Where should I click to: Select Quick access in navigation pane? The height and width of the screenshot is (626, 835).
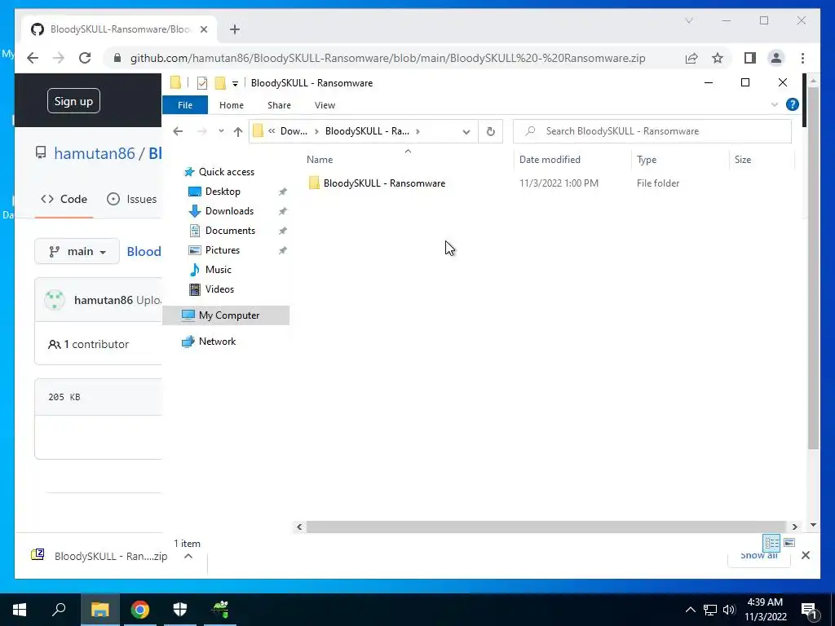(x=219, y=172)
